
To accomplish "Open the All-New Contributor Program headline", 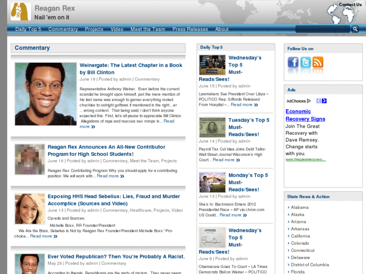I will click(106, 150).
